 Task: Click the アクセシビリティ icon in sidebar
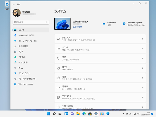coord(15,73)
